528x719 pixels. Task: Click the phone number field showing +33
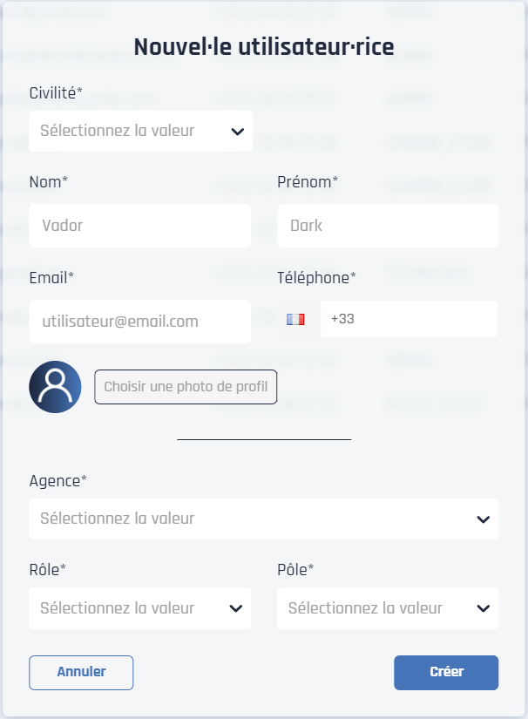(x=409, y=319)
